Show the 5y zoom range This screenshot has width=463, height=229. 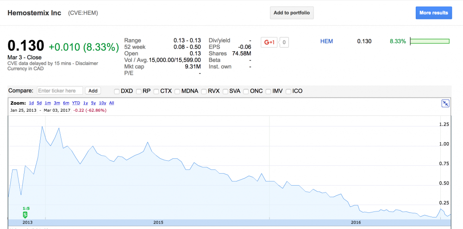pos(94,103)
